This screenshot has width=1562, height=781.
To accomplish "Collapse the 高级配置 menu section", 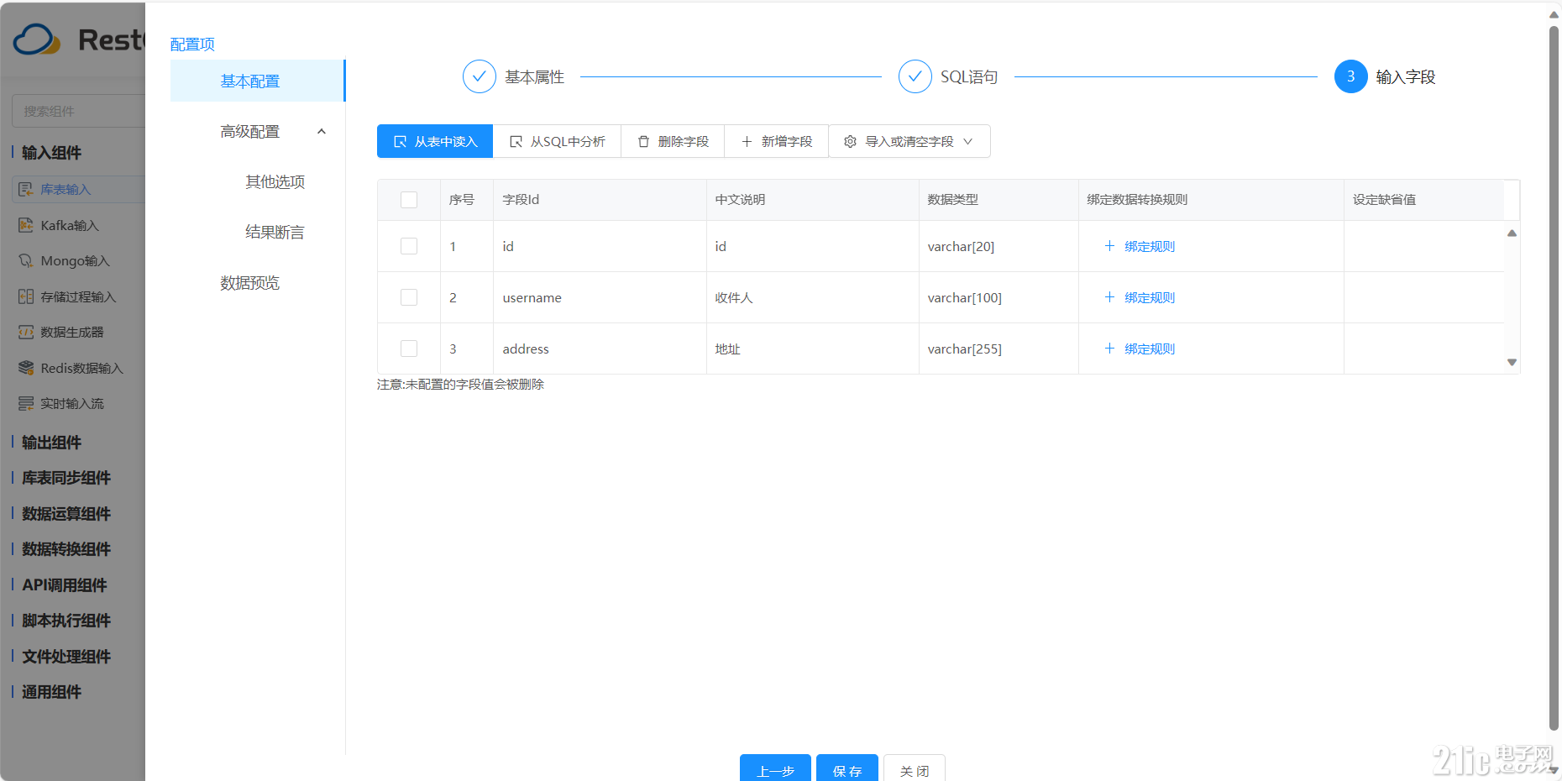I will pos(321,132).
